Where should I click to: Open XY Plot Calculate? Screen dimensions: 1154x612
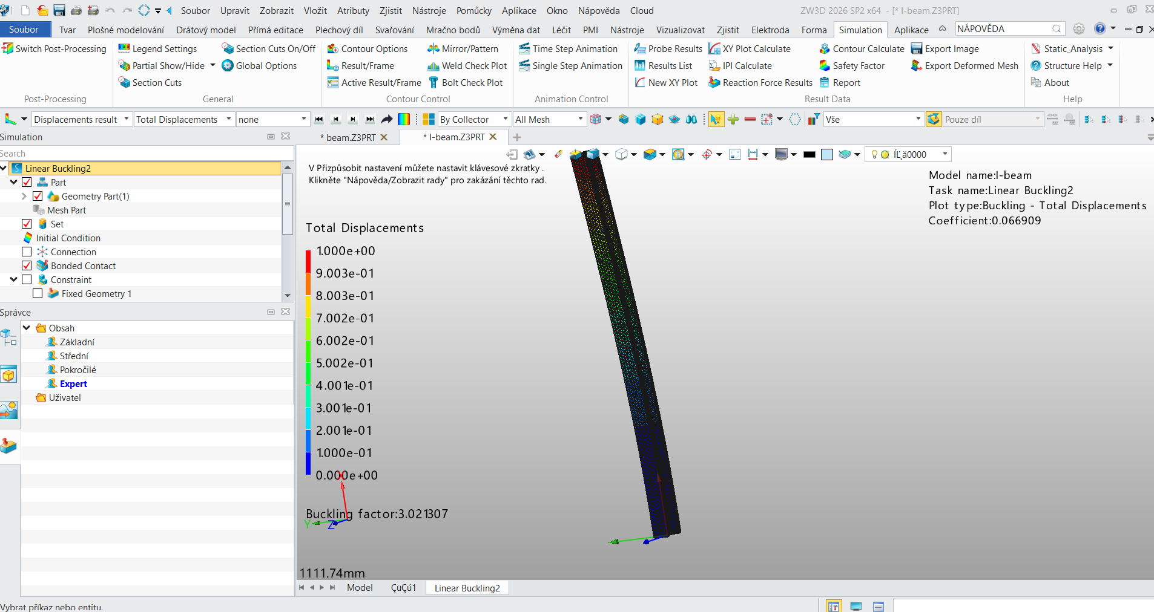click(x=750, y=48)
